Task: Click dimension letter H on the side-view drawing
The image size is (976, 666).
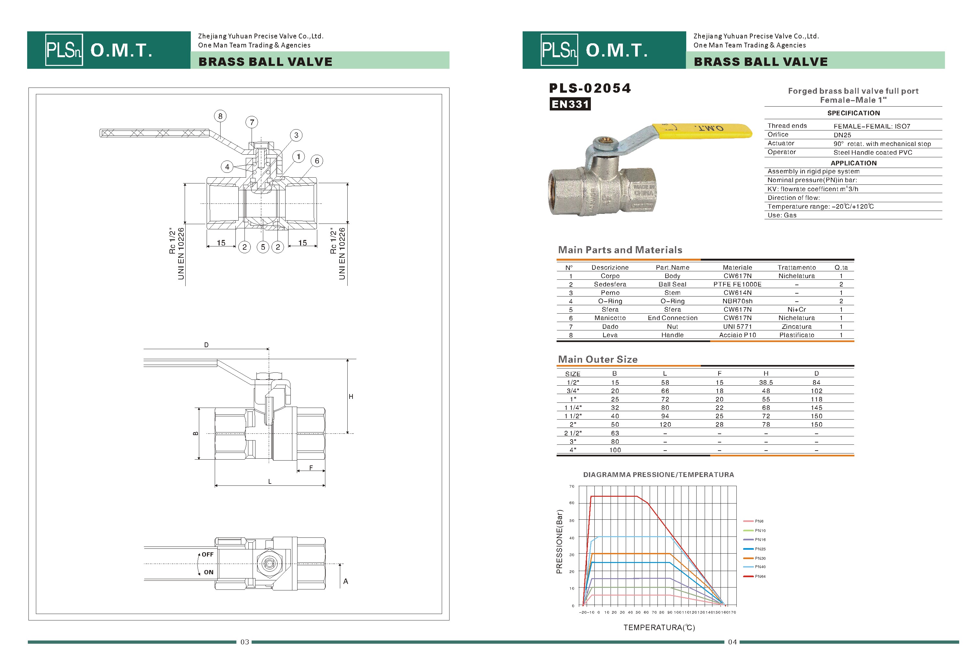Action: (351, 396)
